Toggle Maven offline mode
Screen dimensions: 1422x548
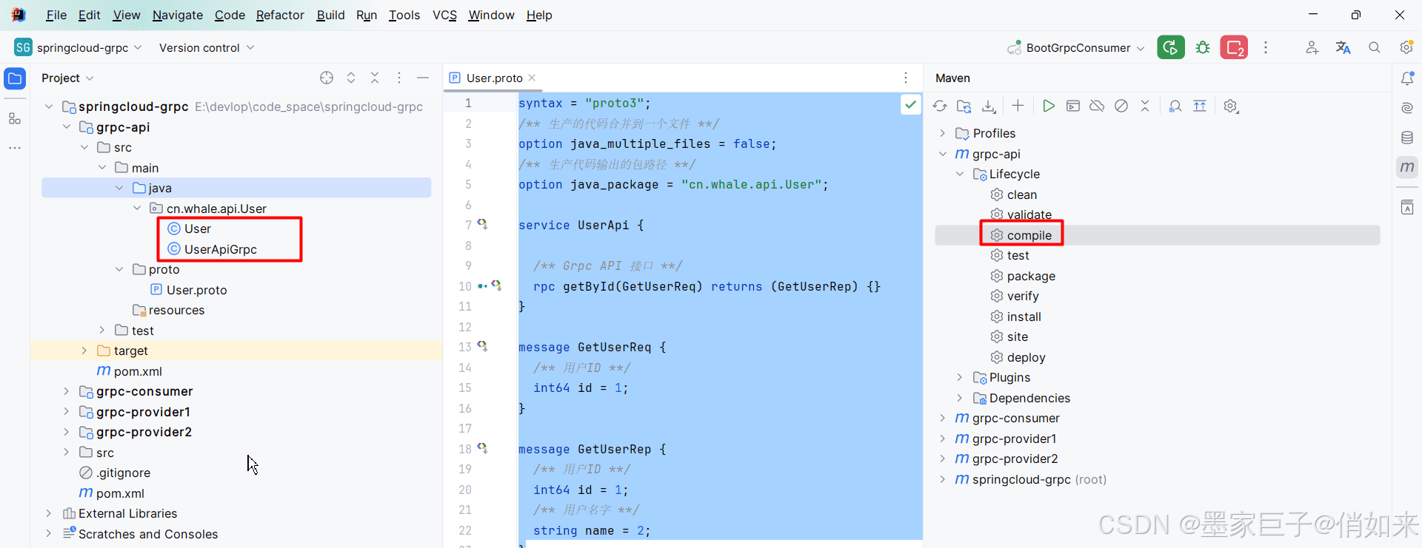(1097, 106)
